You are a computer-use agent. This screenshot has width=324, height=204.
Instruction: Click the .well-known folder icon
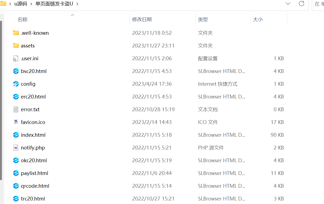(x=16, y=33)
